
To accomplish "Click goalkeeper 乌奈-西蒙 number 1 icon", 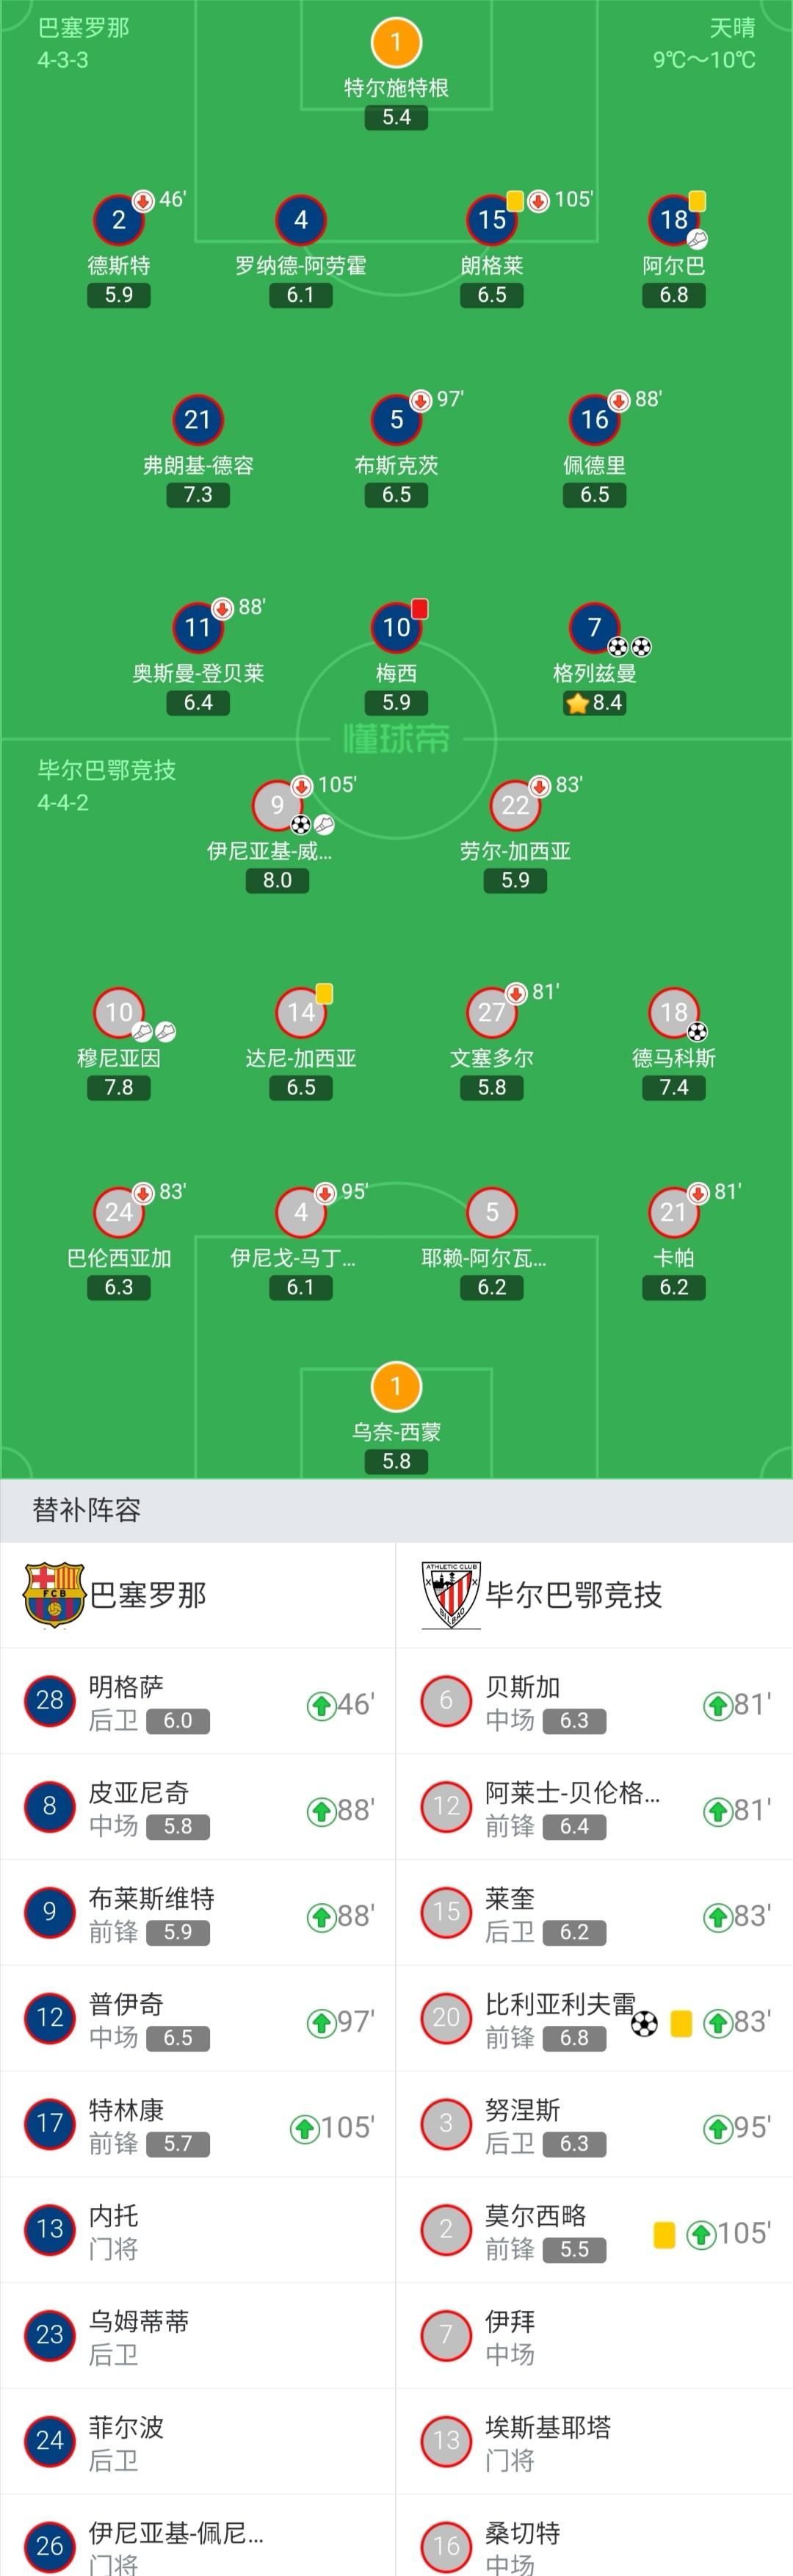I will pyautogui.click(x=396, y=1387).
